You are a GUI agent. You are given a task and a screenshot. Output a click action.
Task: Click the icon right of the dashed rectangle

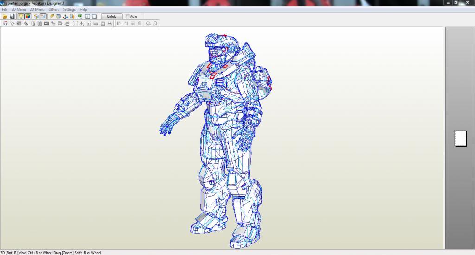[82, 24]
